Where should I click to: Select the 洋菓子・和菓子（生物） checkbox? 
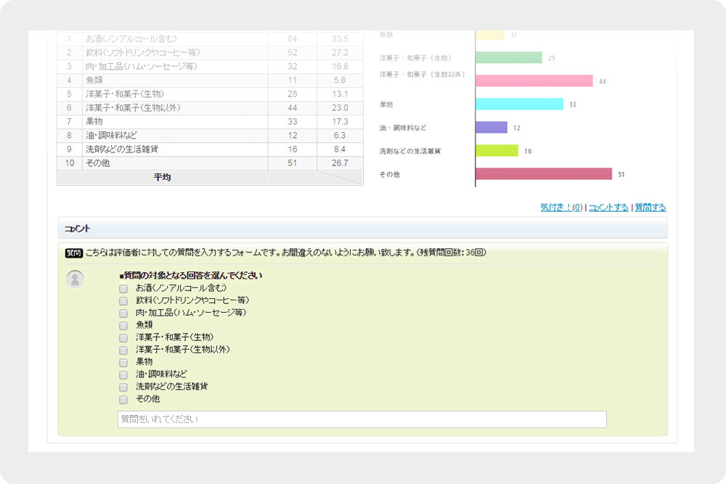coord(123,337)
